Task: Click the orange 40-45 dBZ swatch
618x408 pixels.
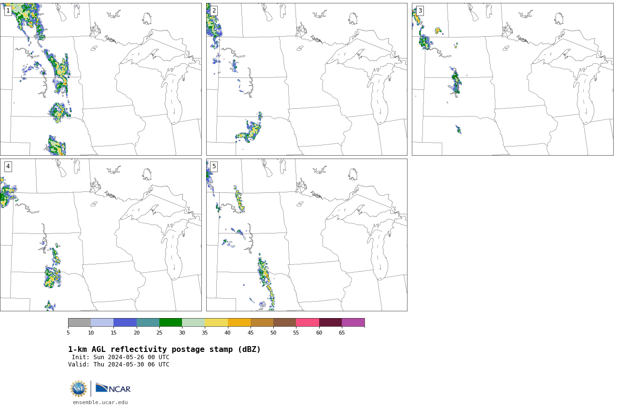Action: [239, 322]
